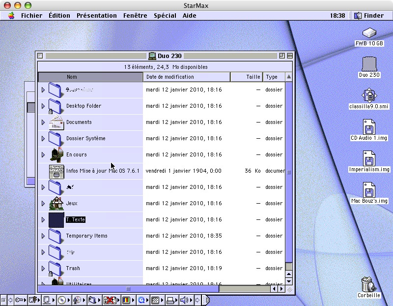
Task: Select the Temporary Items folder name
Action: point(87,236)
